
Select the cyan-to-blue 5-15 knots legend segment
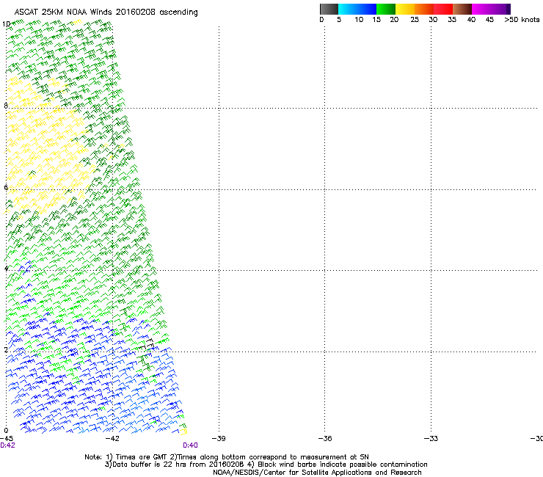(x=357, y=9)
